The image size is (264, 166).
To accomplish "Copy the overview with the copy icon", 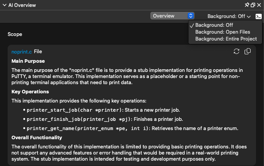I will [x=248, y=51].
